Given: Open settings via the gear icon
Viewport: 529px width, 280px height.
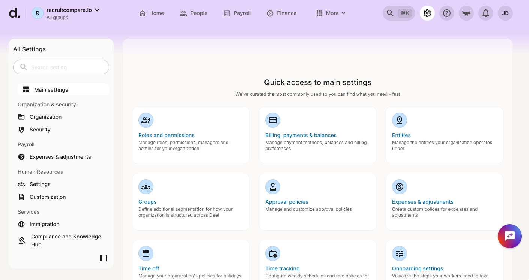Looking at the screenshot, I should coord(427,13).
